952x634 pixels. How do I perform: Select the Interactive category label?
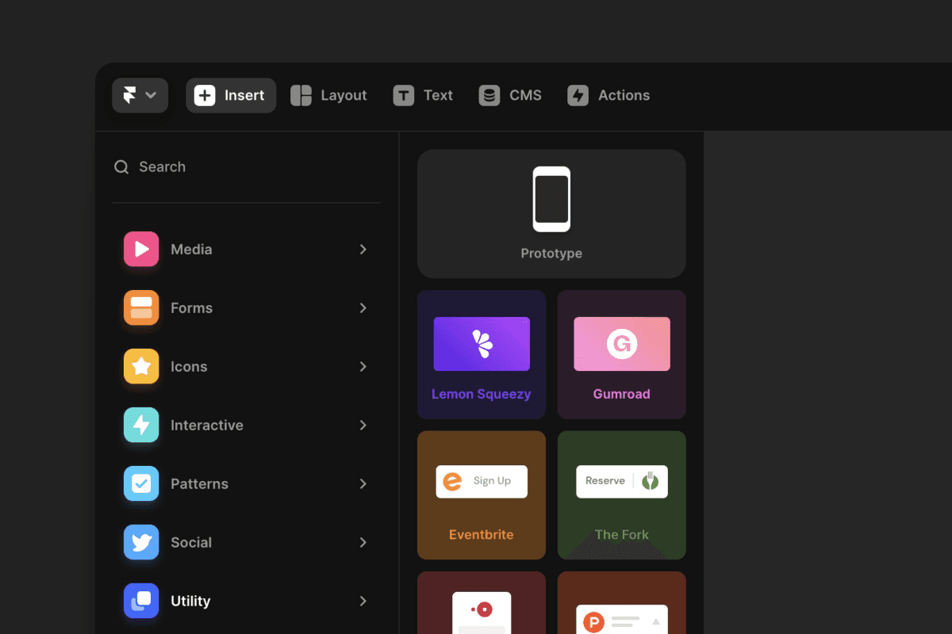click(207, 425)
